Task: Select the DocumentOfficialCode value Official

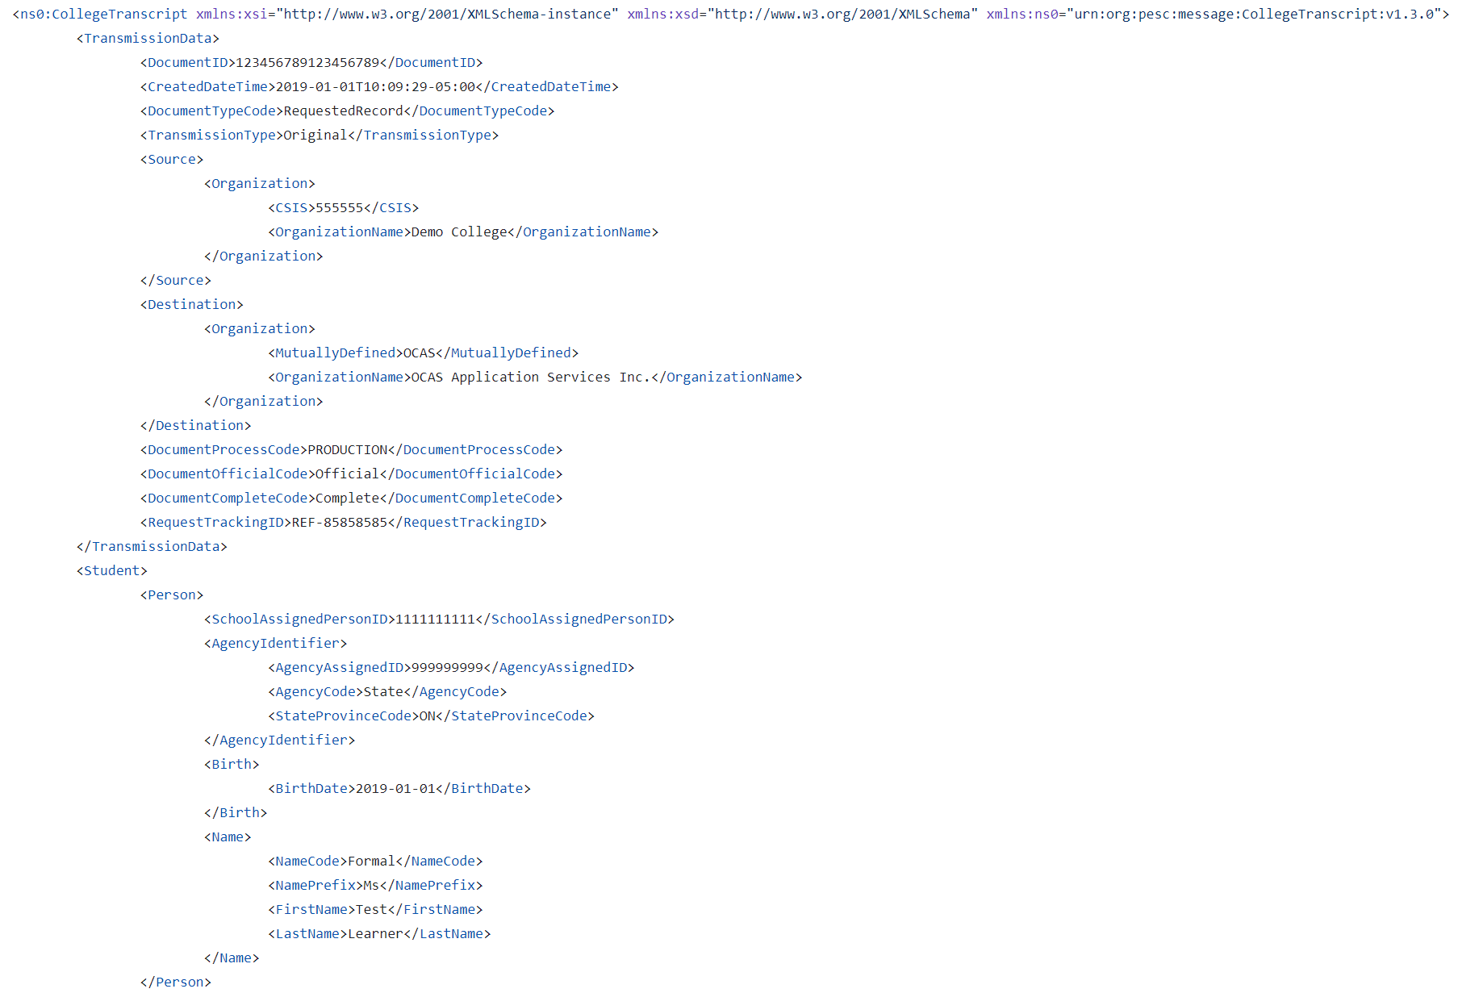Action: click(347, 474)
